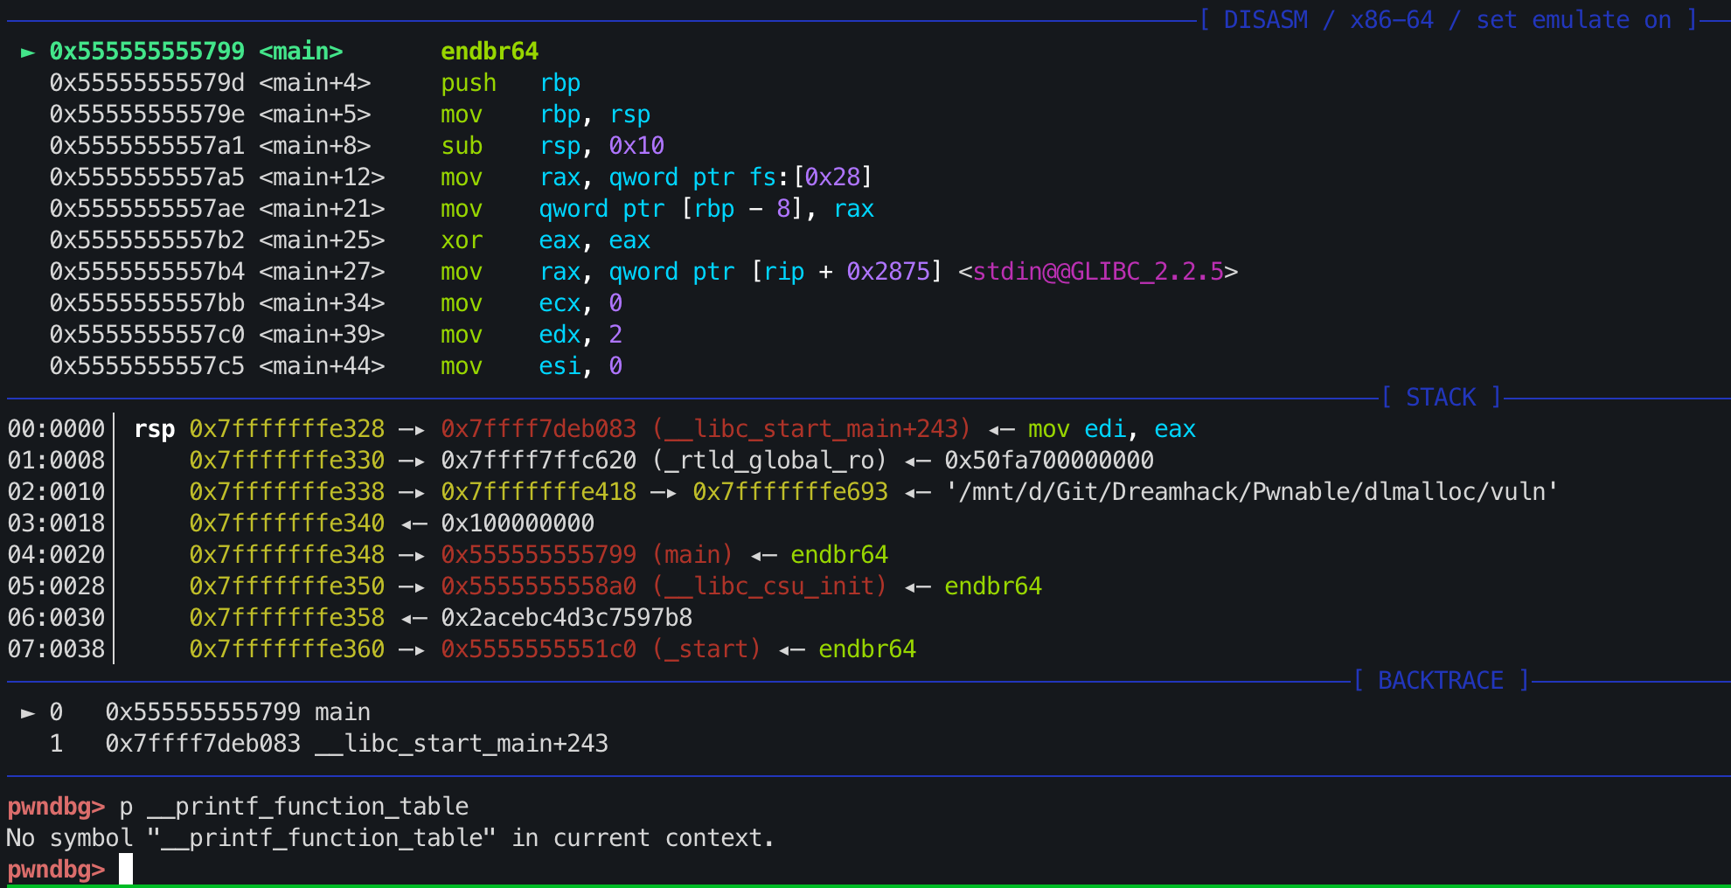Click address 0x55555555579e at main+5

147,114
